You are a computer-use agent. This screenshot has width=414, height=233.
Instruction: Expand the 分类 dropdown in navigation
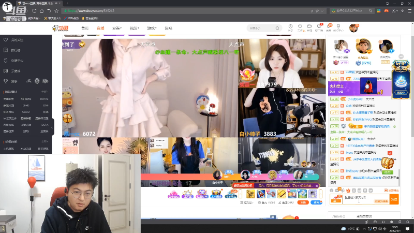pos(117,28)
